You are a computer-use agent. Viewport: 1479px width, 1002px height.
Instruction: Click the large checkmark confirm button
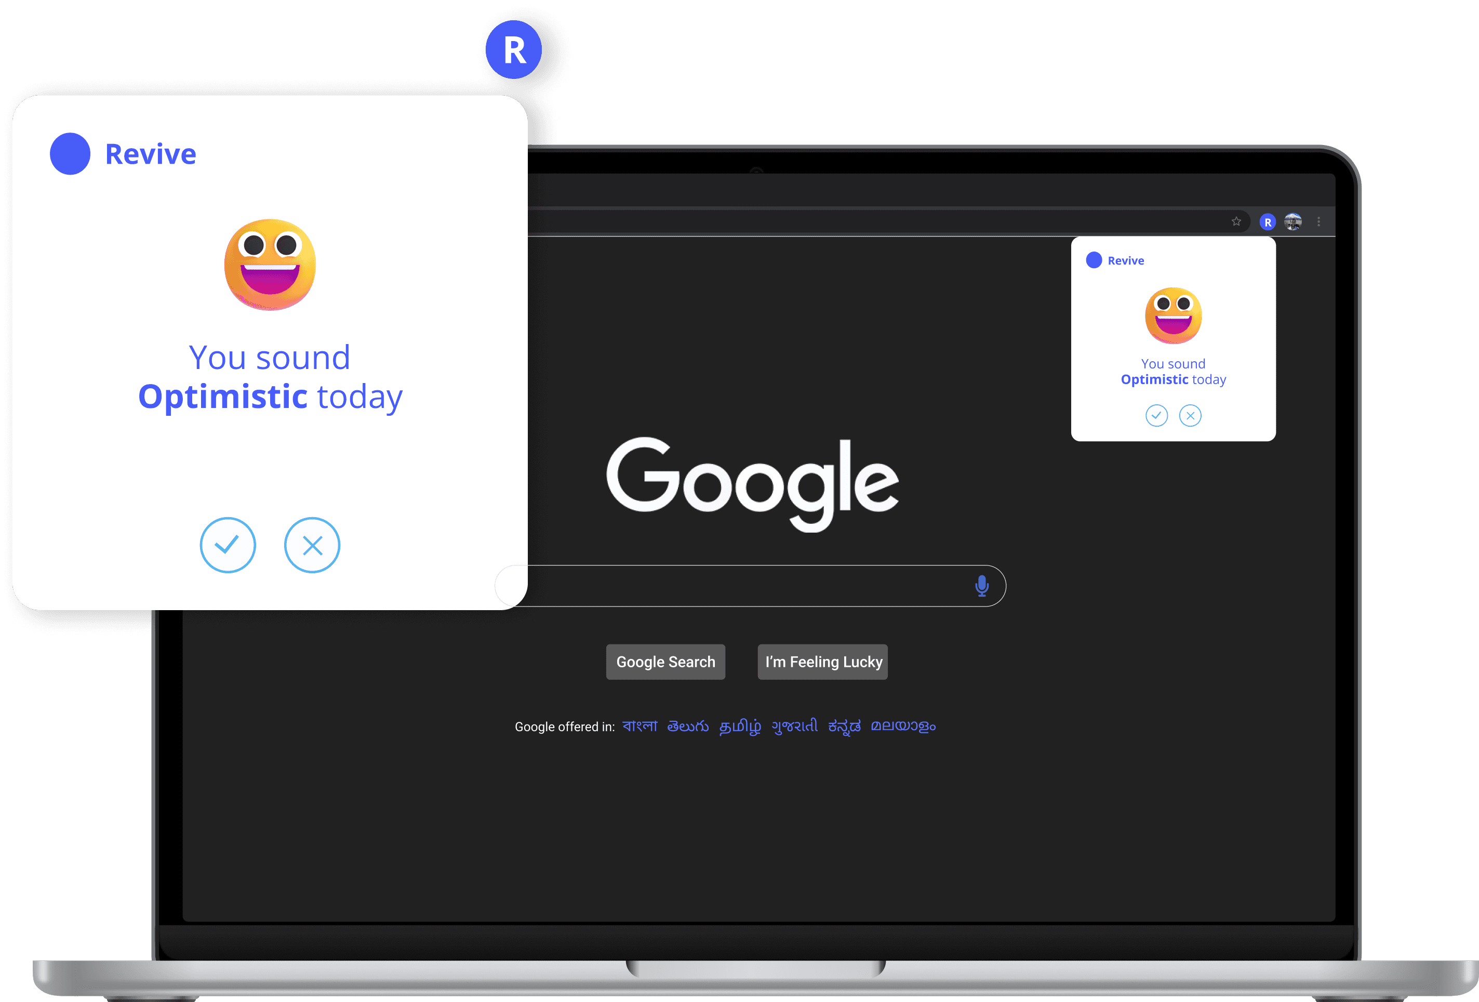tap(228, 545)
